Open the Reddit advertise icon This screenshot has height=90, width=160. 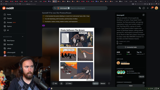[x=140, y=8]
